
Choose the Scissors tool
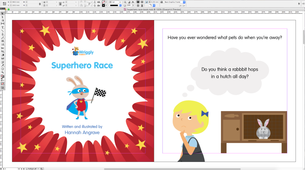point(2,48)
